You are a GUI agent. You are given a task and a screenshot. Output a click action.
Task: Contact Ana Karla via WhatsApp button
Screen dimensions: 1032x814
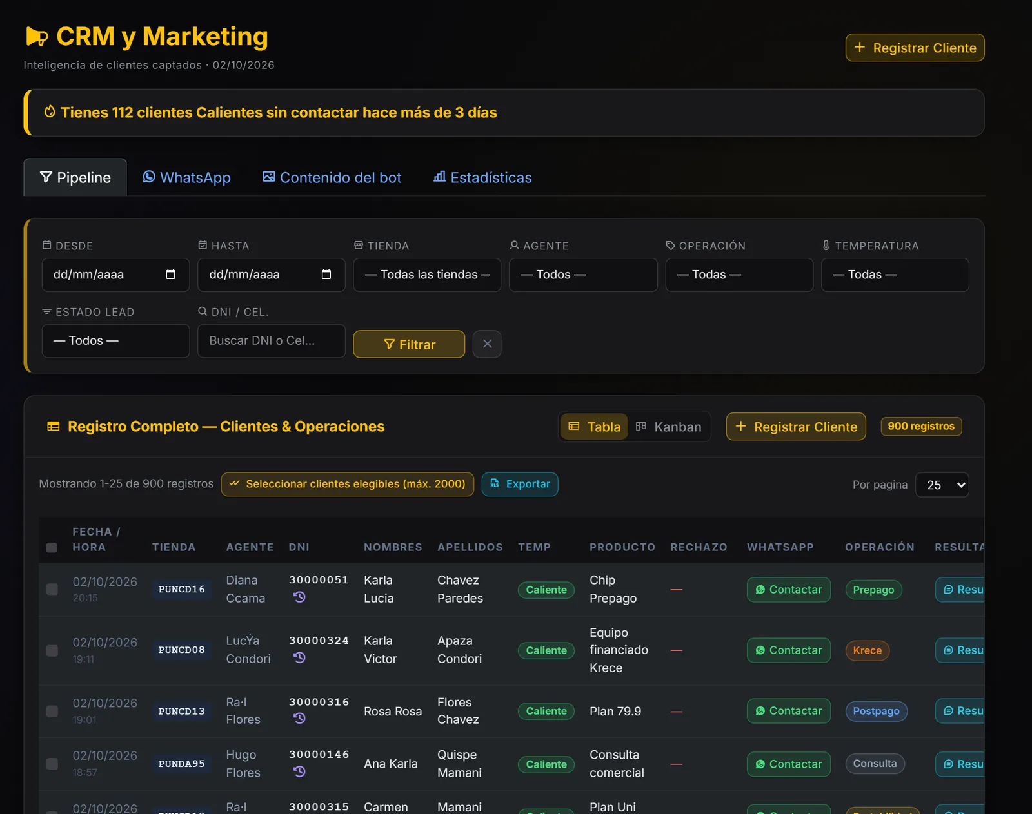click(789, 764)
